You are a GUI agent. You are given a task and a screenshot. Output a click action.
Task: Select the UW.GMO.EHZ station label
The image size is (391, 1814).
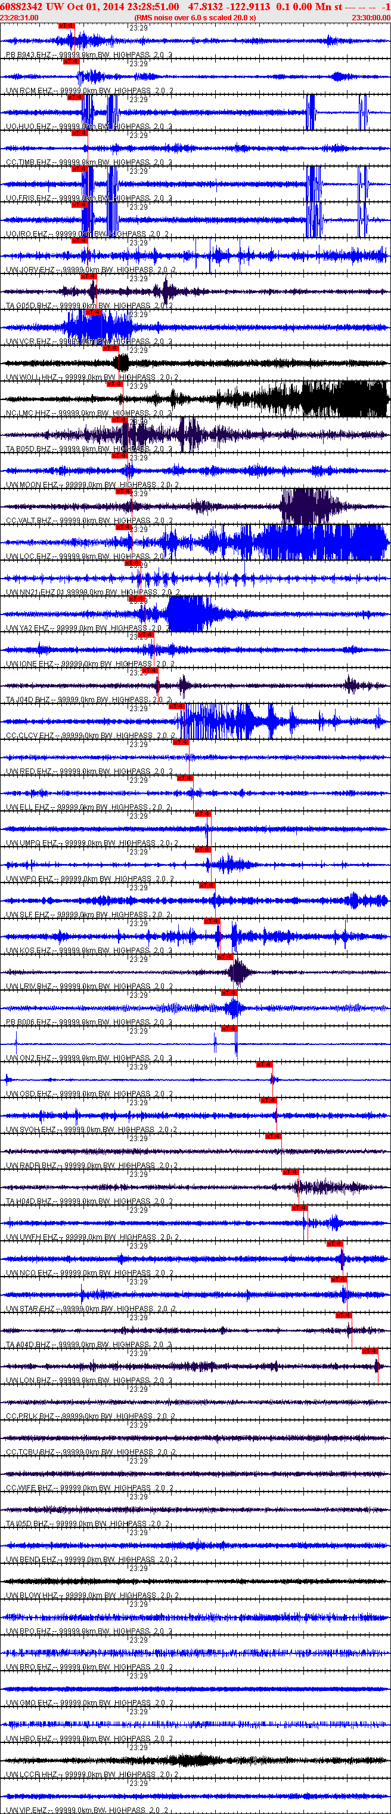point(89,1704)
